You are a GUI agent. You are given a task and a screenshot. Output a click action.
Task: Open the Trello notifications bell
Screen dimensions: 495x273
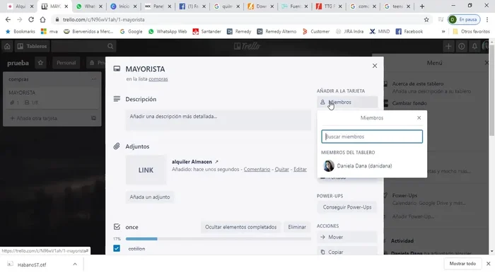(x=474, y=47)
